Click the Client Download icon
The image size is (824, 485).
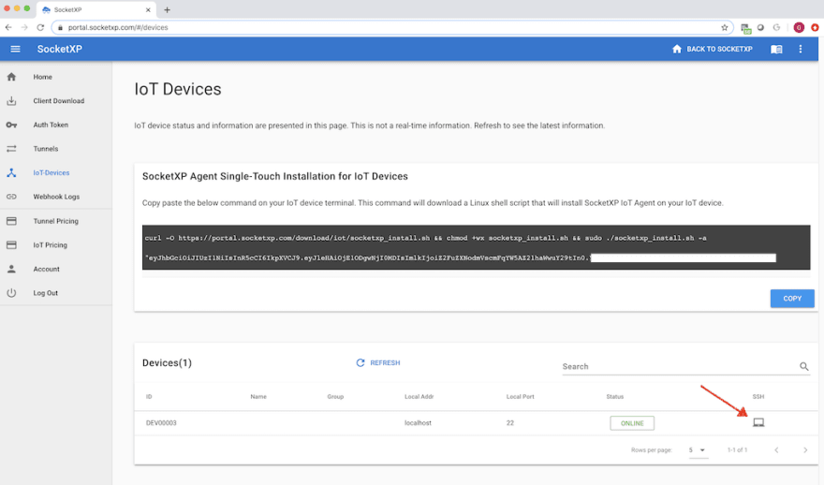click(x=11, y=101)
